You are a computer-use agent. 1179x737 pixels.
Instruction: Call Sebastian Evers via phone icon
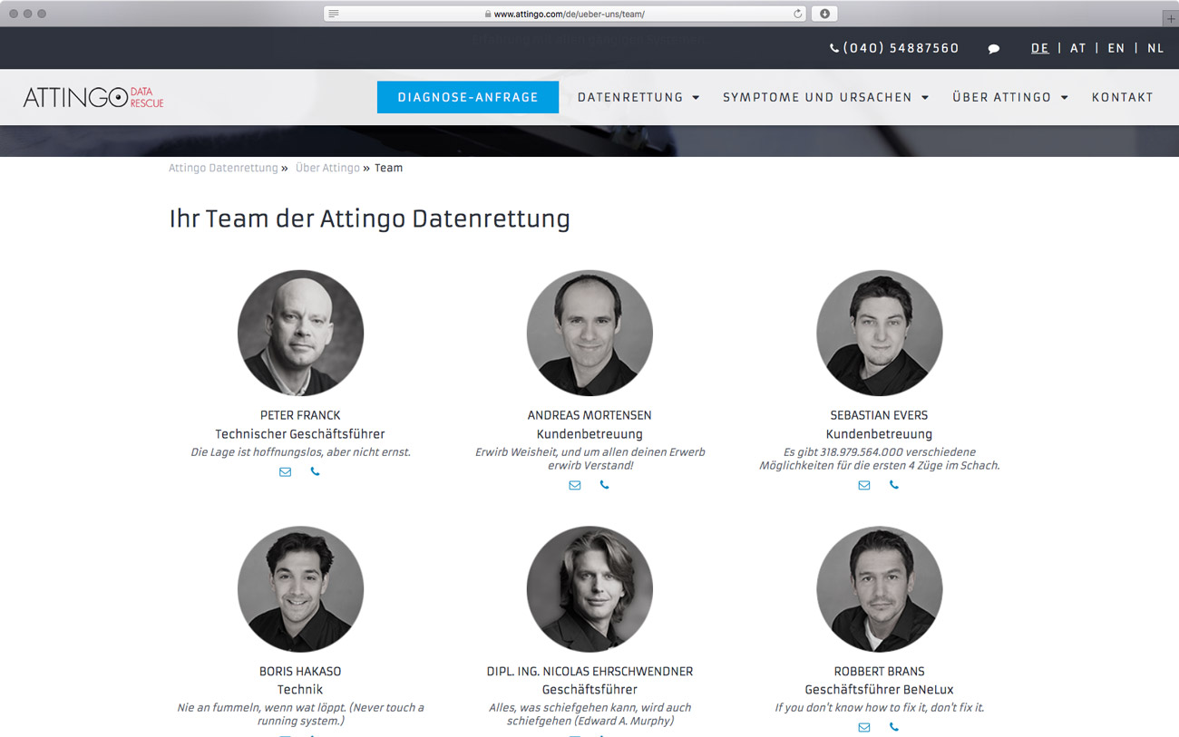pyautogui.click(x=893, y=485)
